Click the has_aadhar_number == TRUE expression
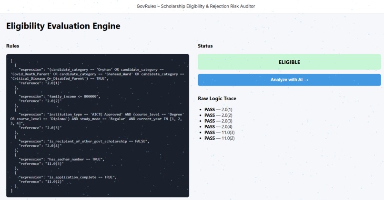 [x=61, y=159]
